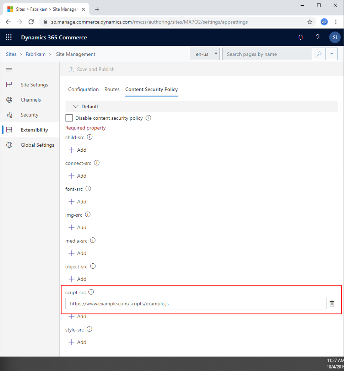Open Dynamics 365 app launcher waffle menu
This screenshot has width=344, height=371.
click(x=9, y=37)
